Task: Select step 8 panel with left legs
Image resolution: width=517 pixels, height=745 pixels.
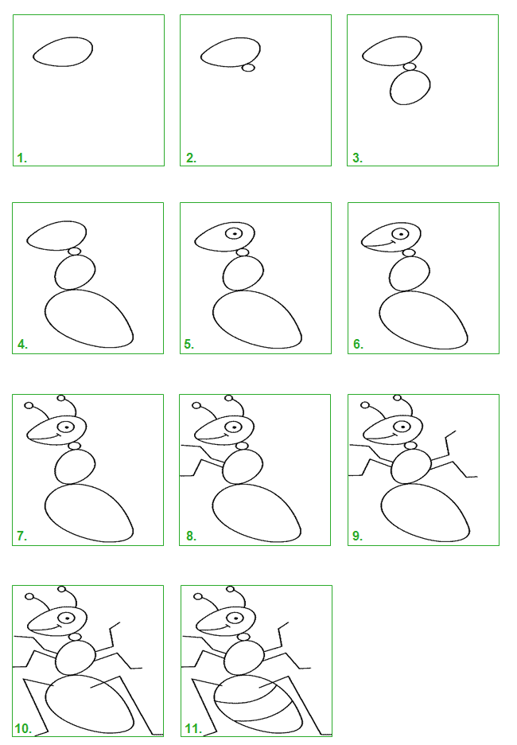Action: pyautogui.click(x=255, y=470)
